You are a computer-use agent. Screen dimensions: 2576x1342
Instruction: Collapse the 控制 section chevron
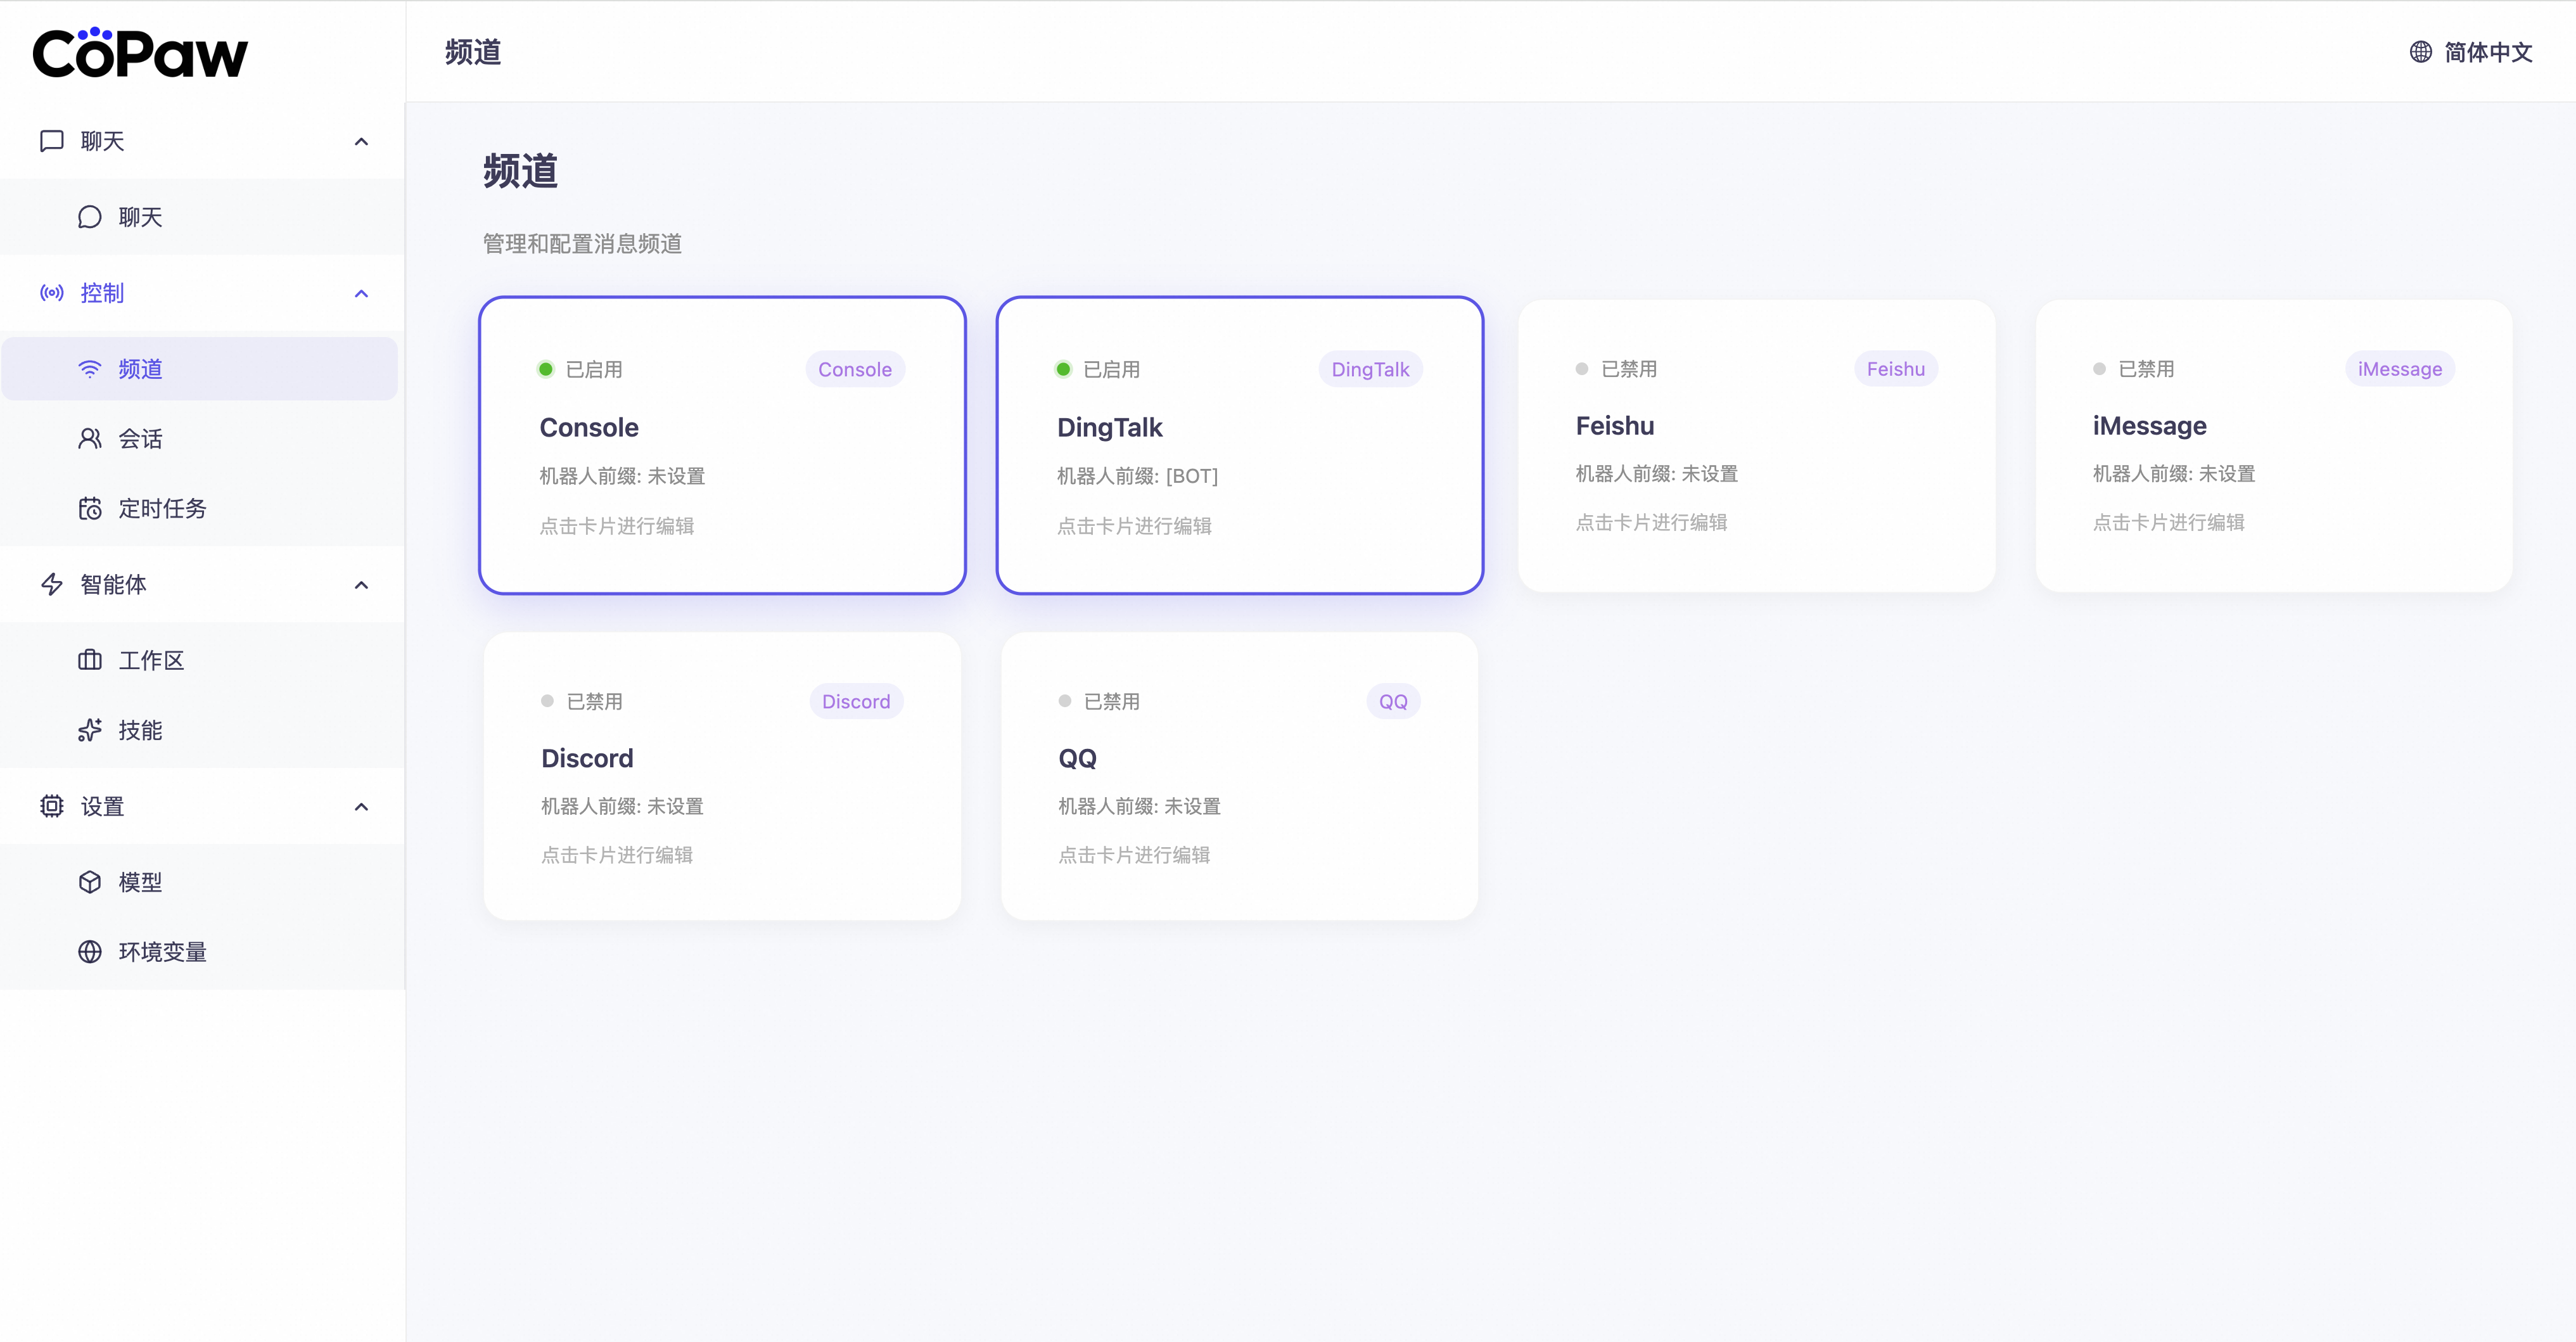[x=361, y=293]
